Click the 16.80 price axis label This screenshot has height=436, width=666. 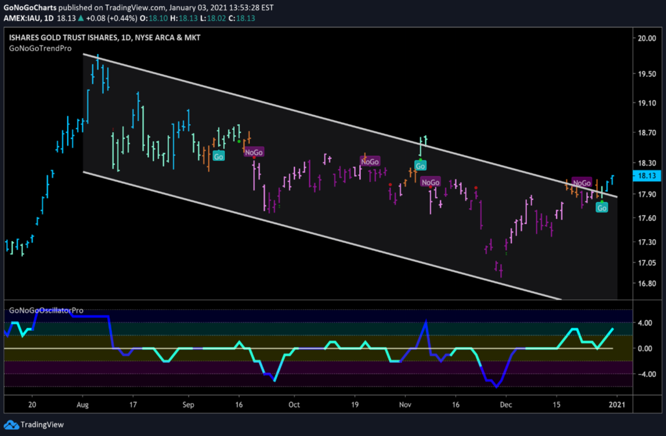(646, 283)
